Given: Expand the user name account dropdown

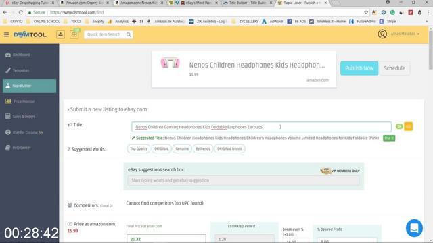Looking at the screenshot, I should (x=405, y=34).
